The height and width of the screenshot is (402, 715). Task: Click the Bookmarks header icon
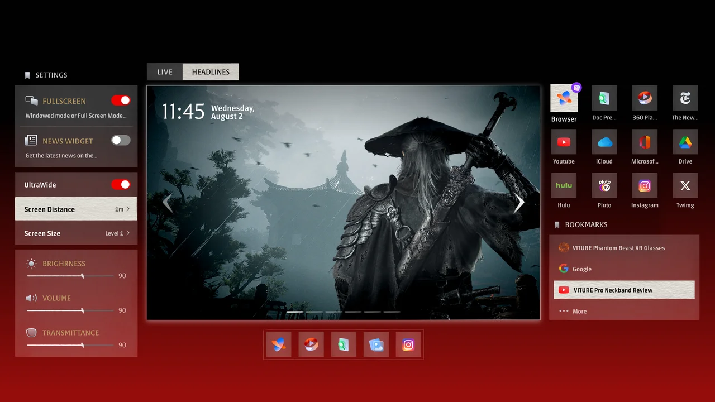(x=557, y=224)
